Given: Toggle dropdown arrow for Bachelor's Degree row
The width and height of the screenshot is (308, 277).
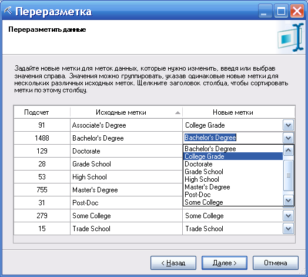Looking at the screenshot, I should tap(288, 138).
